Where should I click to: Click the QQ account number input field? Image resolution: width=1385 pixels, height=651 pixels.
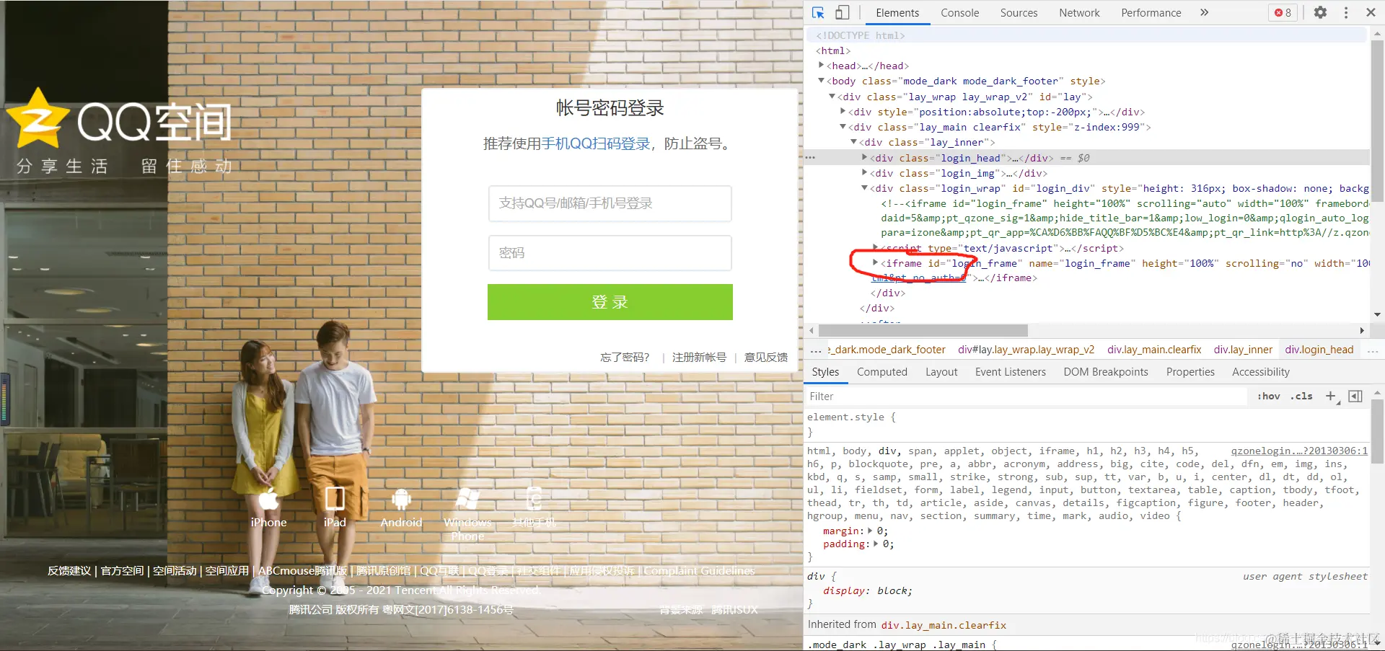click(610, 203)
